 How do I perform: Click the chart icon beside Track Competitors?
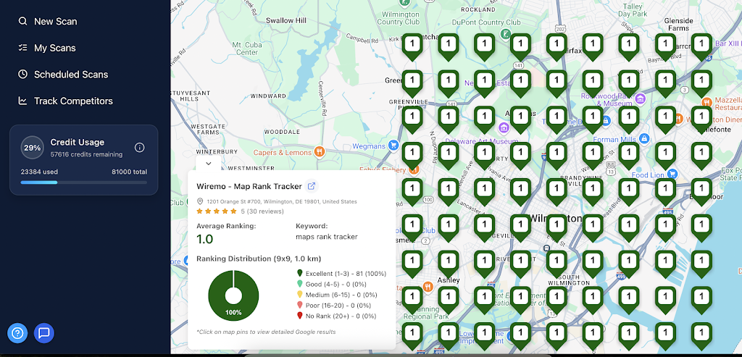(x=22, y=101)
